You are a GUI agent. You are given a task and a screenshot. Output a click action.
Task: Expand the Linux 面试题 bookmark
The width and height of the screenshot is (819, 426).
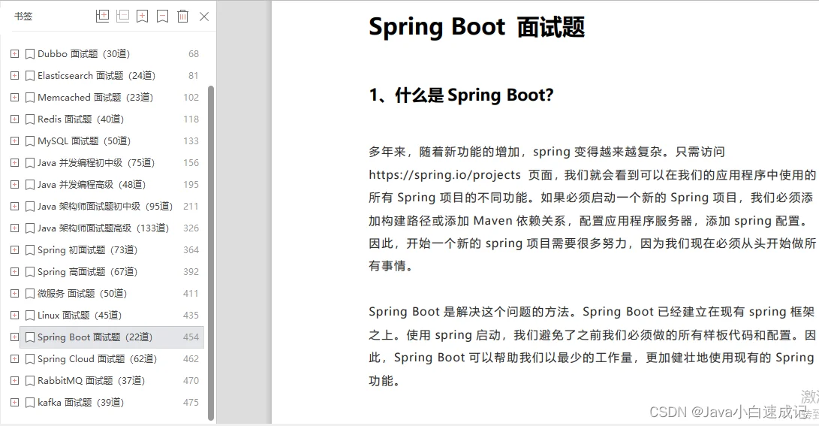14,316
